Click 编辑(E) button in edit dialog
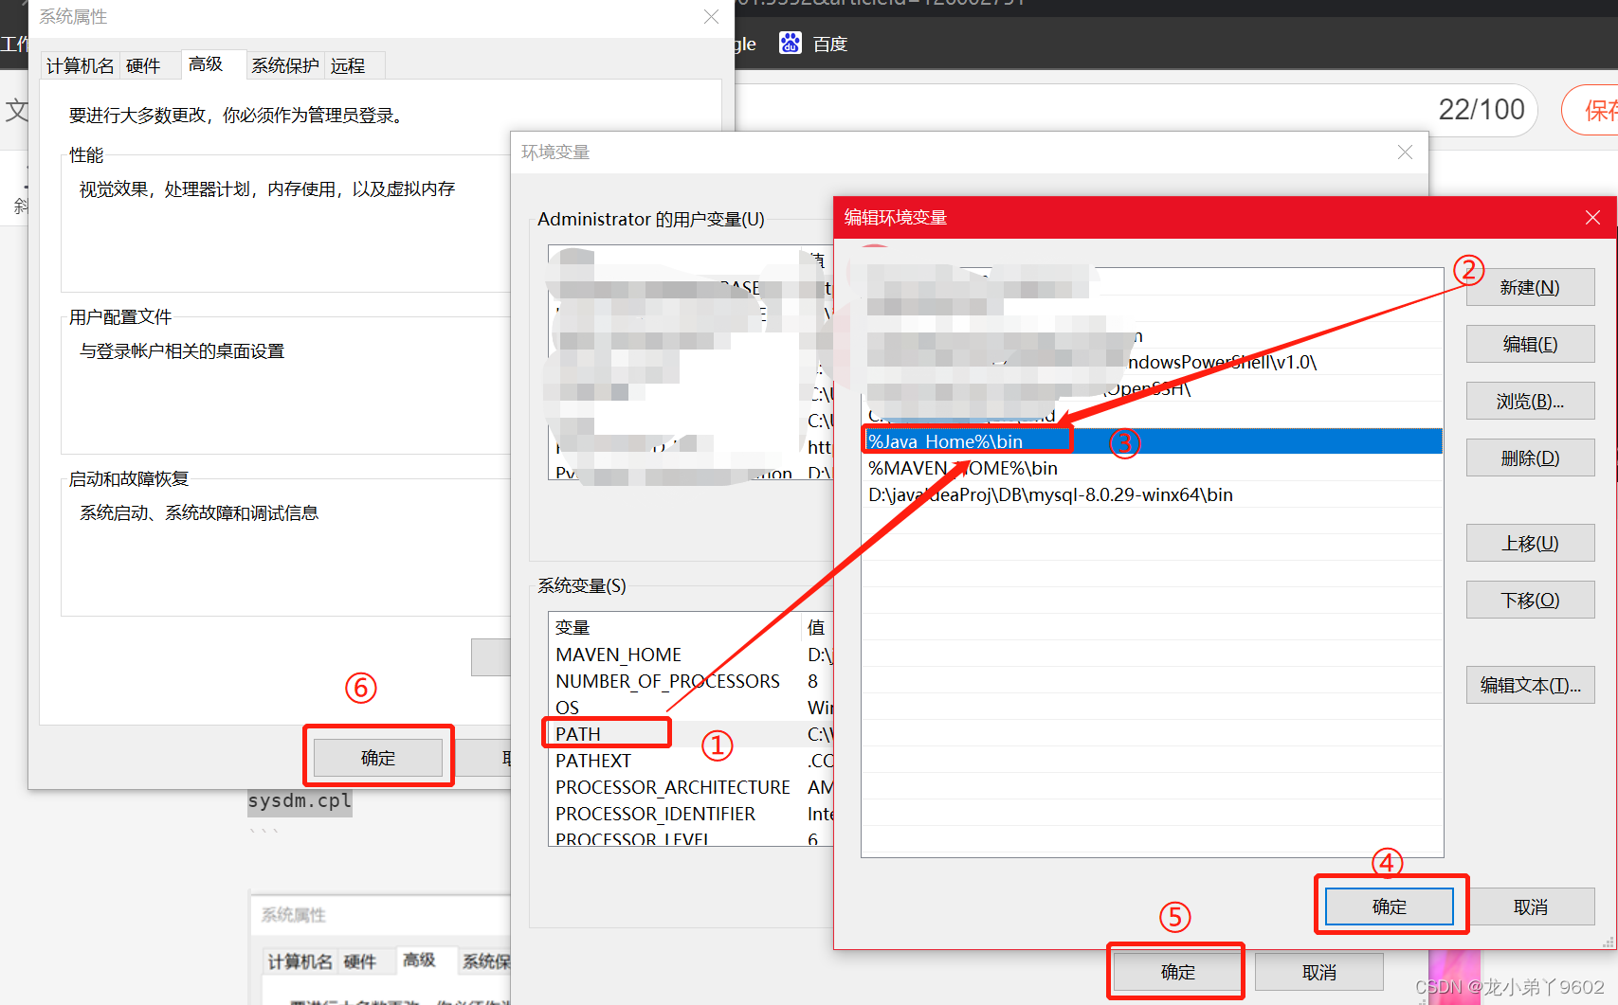The image size is (1618, 1005). point(1530,344)
